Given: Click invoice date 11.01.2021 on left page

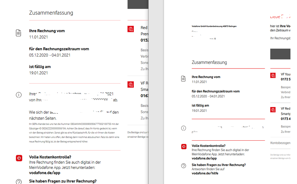Looking at the screenshot, I should pyautogui.click(x=38, y=37).
